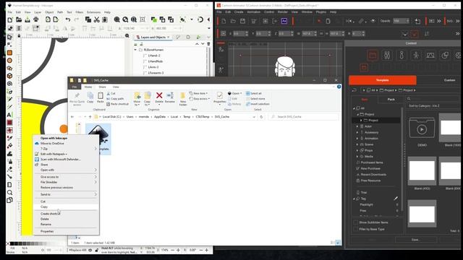463x260 pixels.
Task: Pick the Ellipse tool in Inkscape
Action: 9,61
